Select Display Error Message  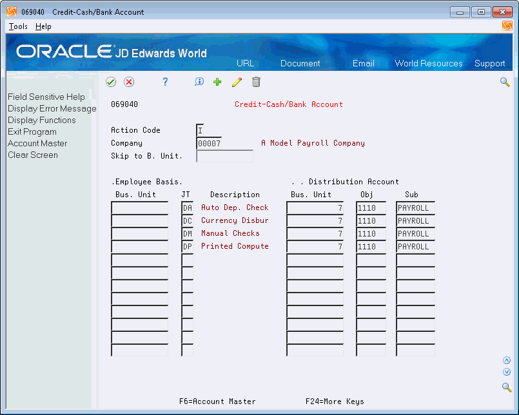pyautogui.click(x=52, y=108)
